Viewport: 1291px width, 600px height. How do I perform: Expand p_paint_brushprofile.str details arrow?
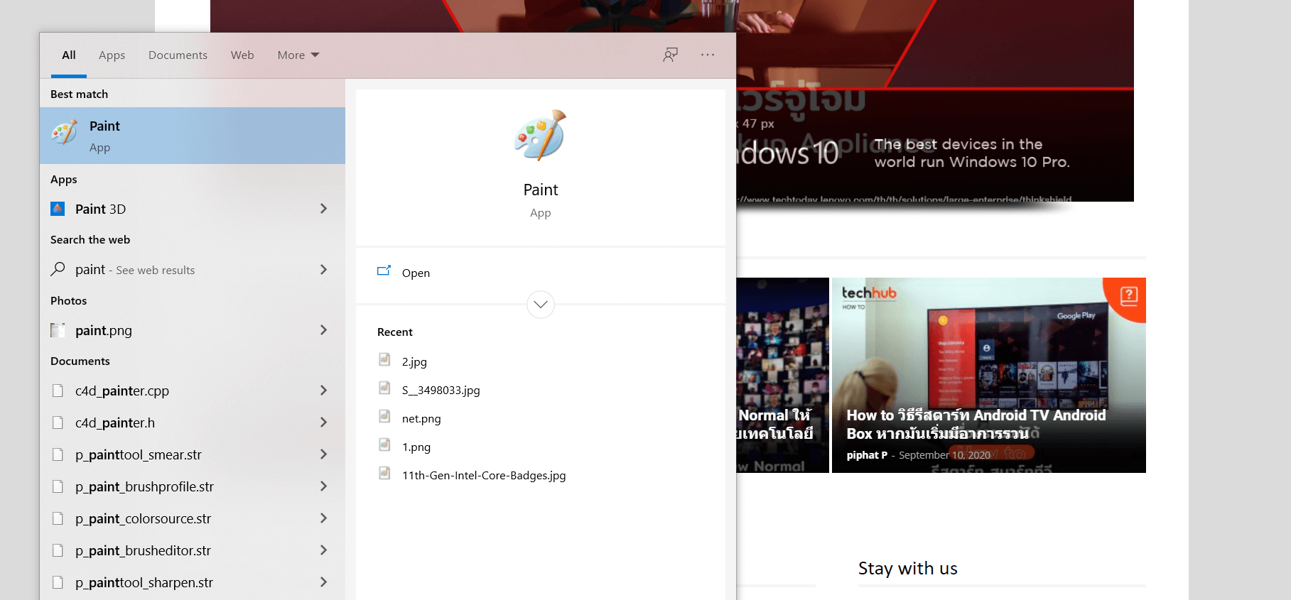pyautogui.click(x=323, y=486)
